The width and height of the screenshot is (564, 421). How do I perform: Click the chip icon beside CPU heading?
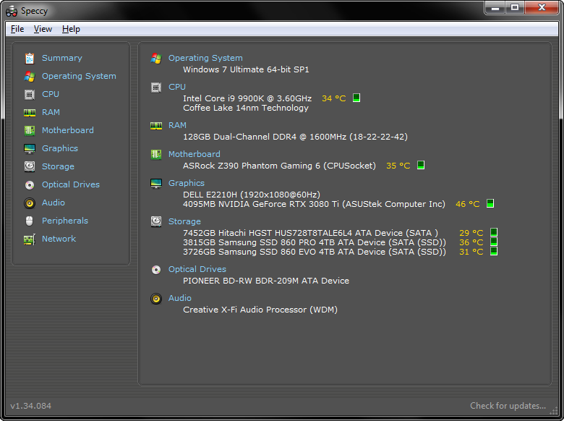click(156, 88)
